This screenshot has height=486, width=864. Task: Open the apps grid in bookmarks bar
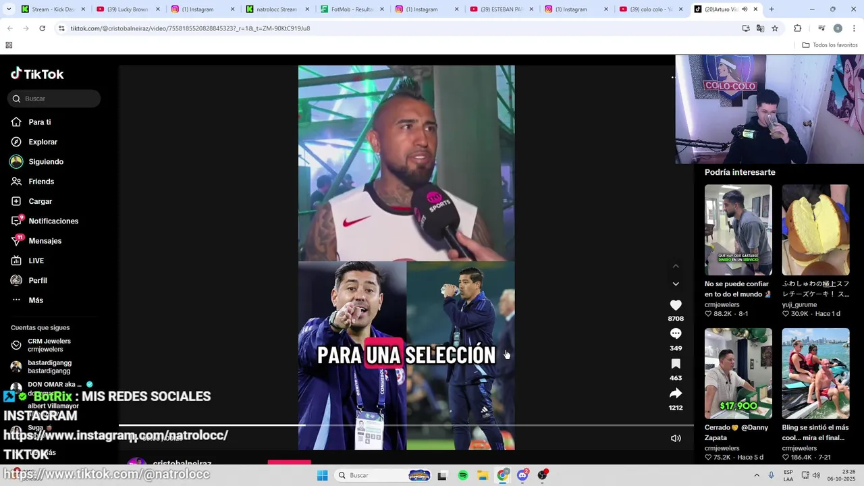[x=9, y=45]
